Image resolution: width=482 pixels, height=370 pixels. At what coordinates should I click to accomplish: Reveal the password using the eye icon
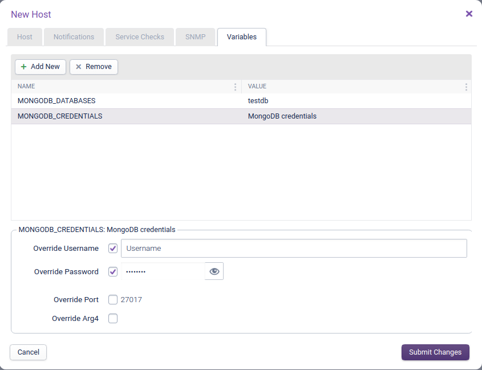tap(214, 271)
